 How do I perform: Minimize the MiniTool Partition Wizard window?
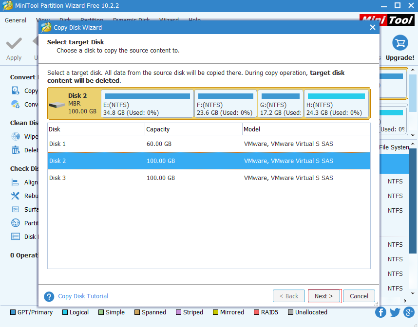point(383,6)
